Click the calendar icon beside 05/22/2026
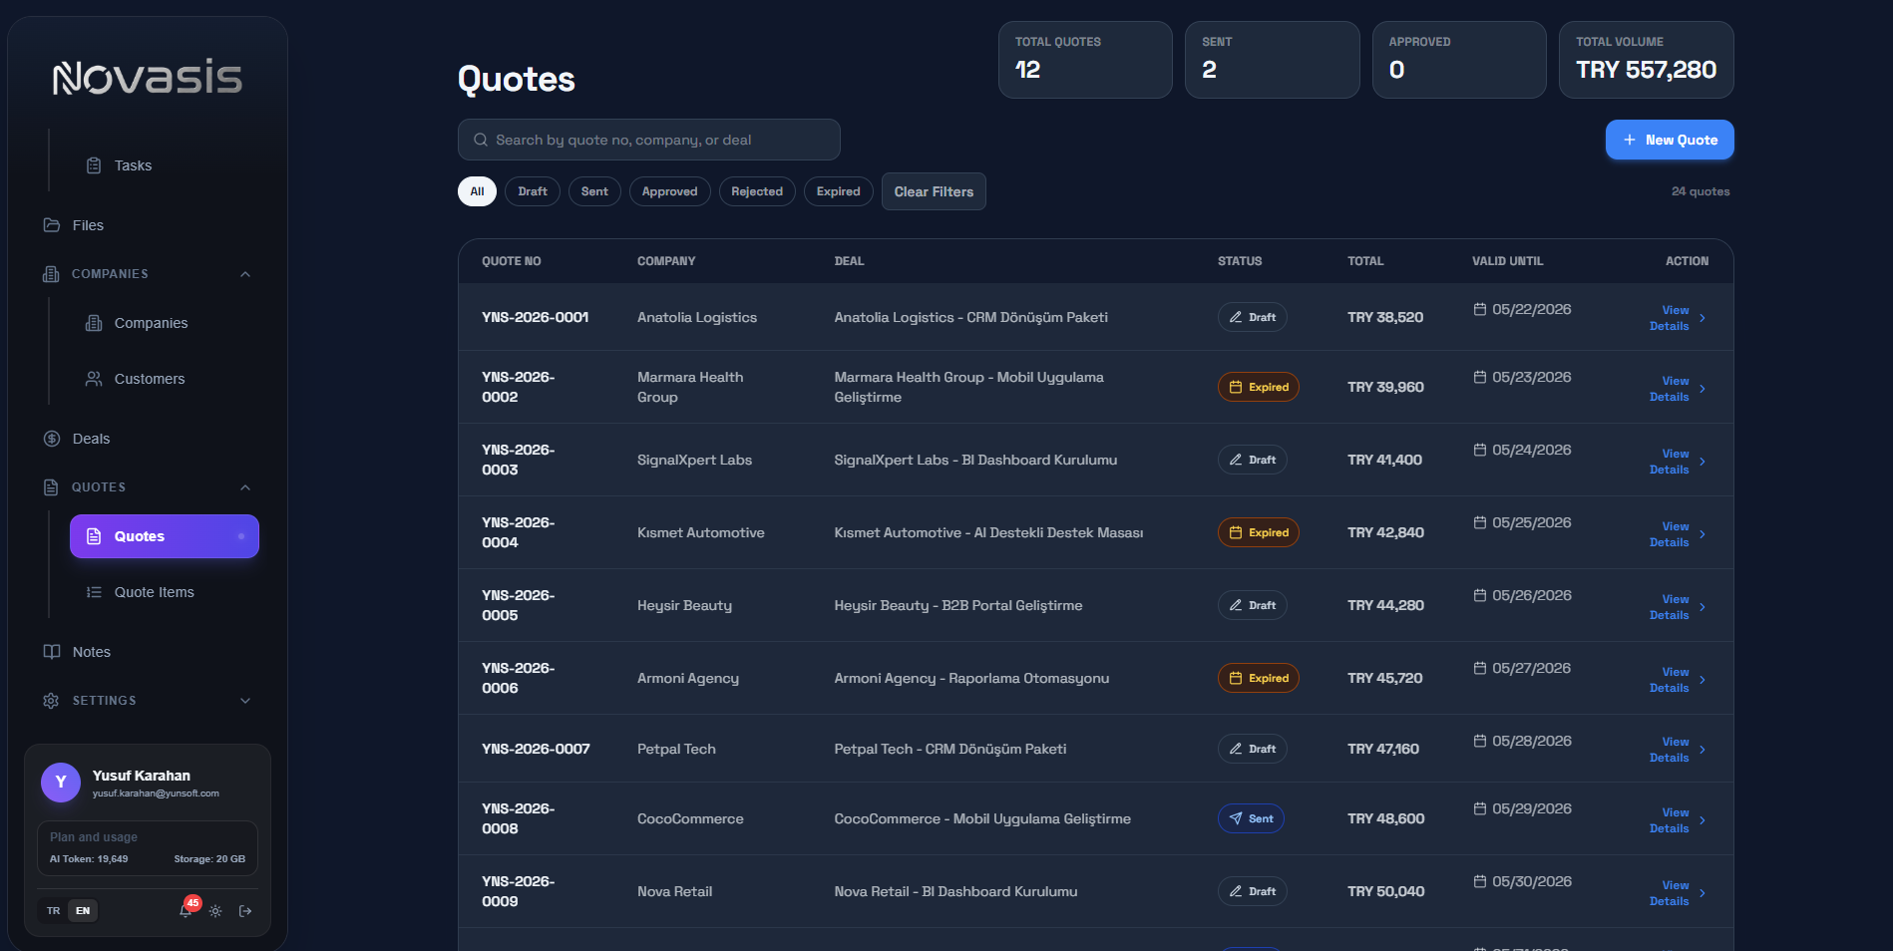 [x=1480, y=309]
